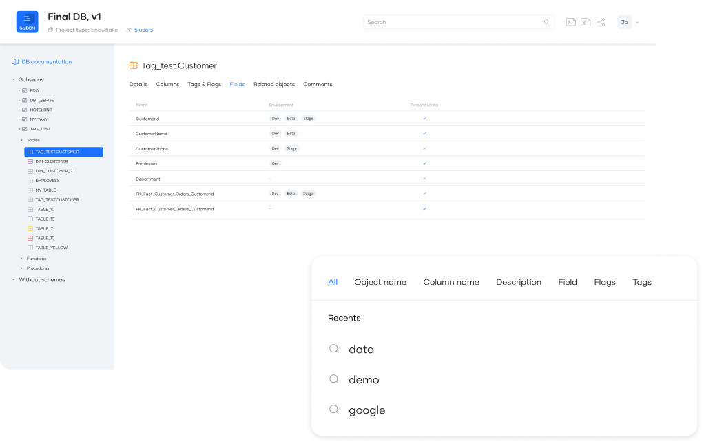Open the Jo user account dropdown

pyautogui.click(x=628, y=22)
